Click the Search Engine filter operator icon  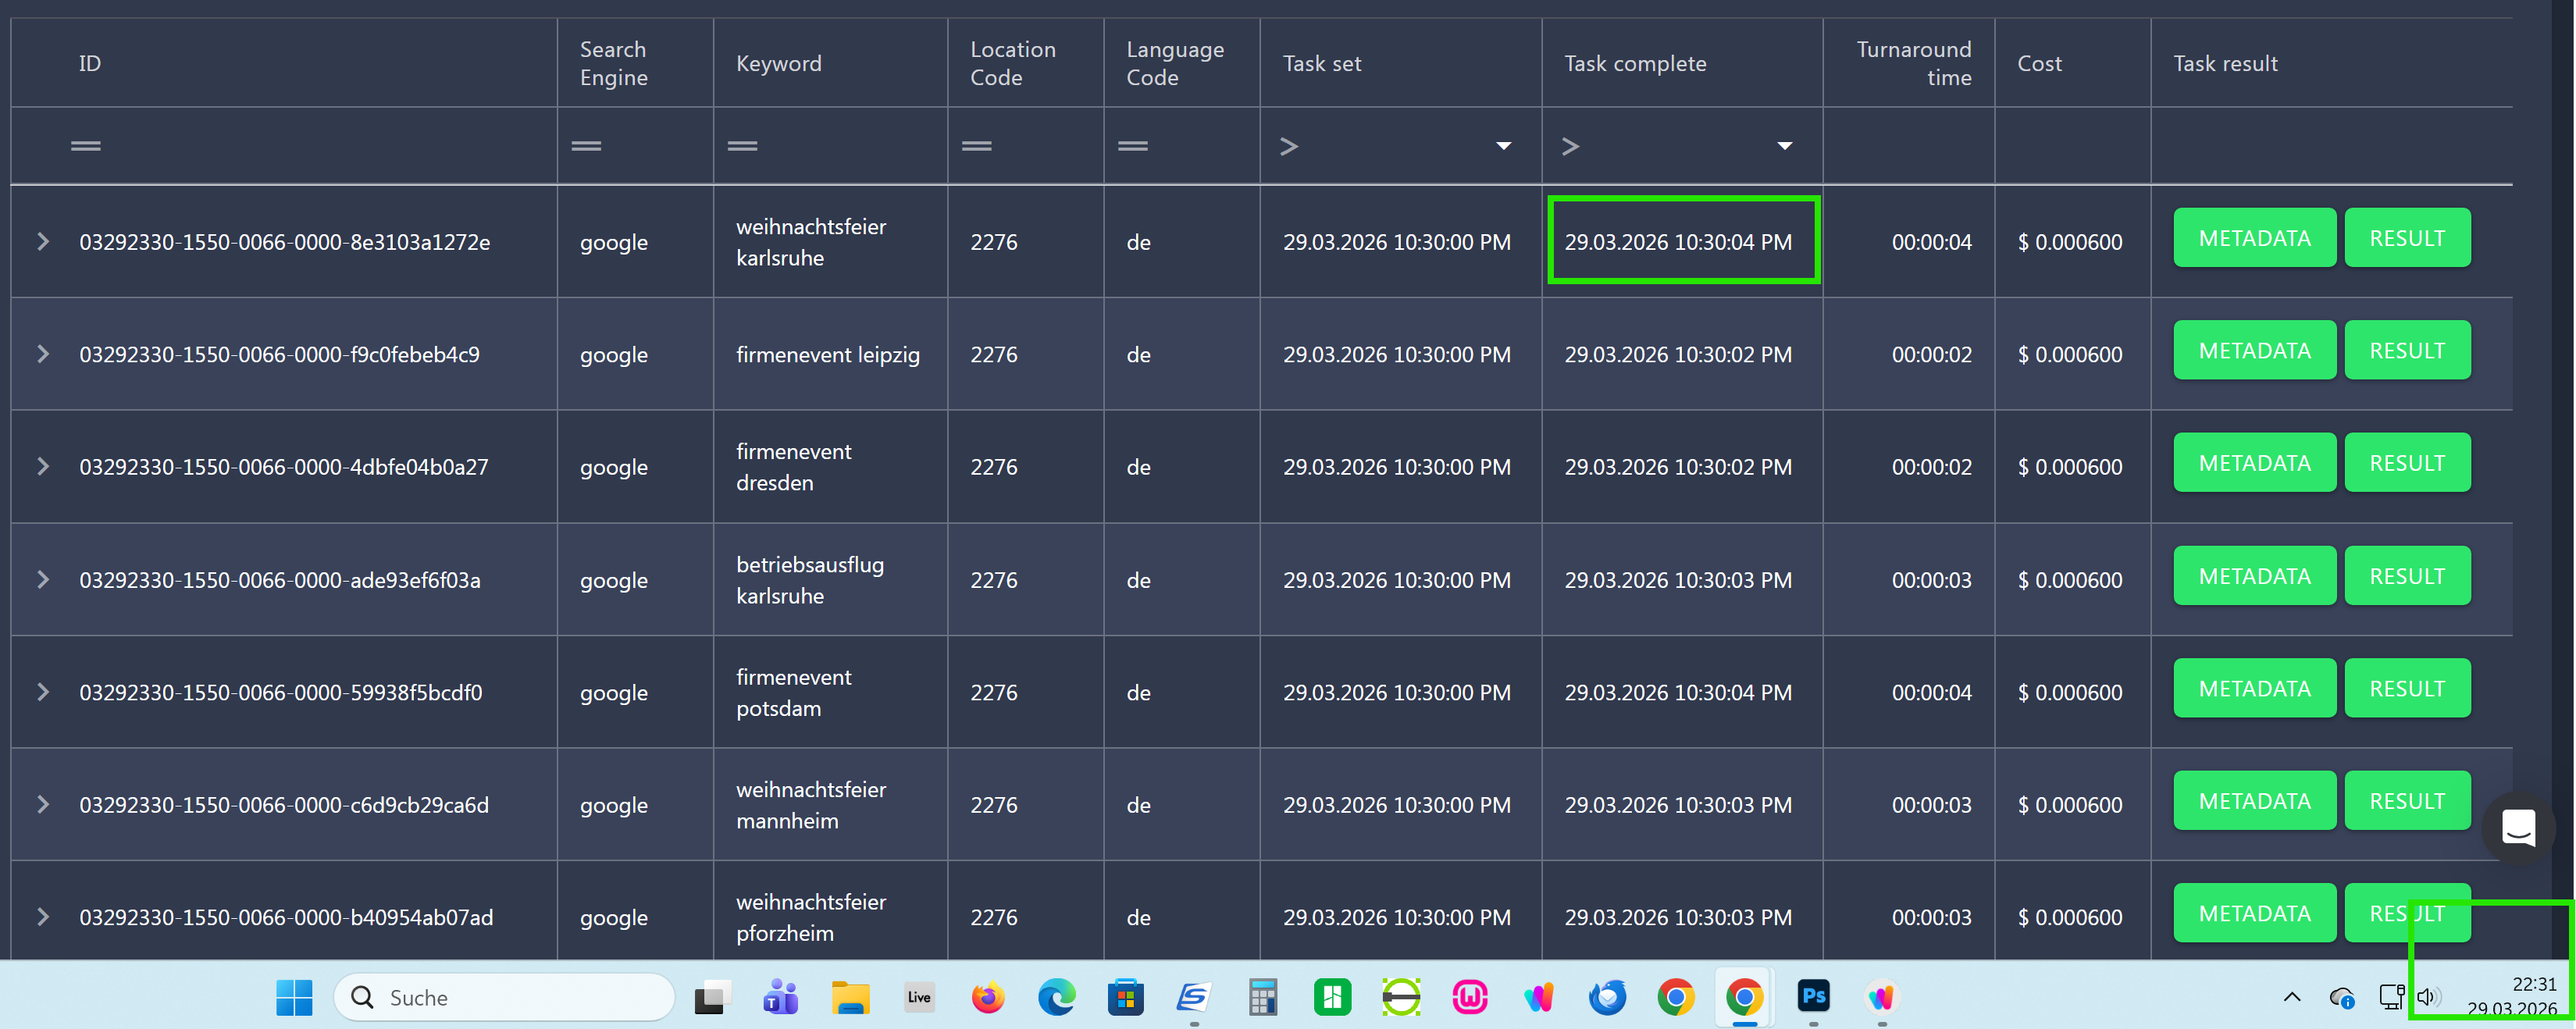586,146
